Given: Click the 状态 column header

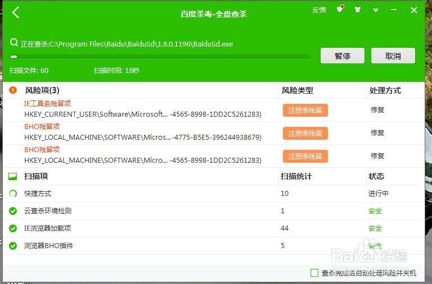Looking at the screenshot, I should pos(376,176).
